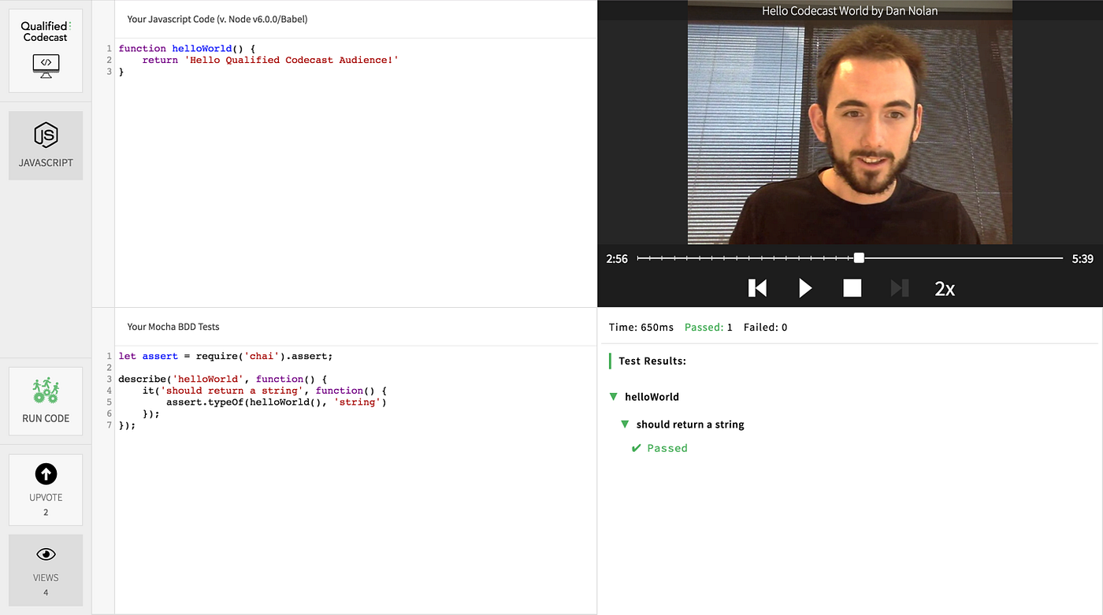The width and height of the screenshot is (1103, 615).
Task: Click the video progress slider handle
Action: (858, 257)
